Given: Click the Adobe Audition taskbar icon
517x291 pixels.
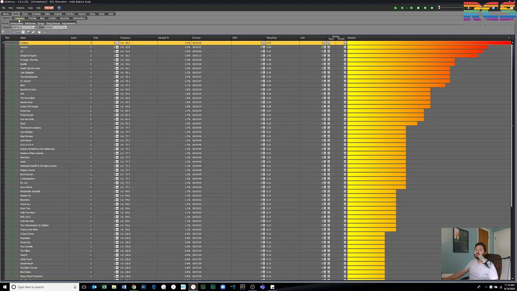Looking at the screenshot, I should coord(213,287).
